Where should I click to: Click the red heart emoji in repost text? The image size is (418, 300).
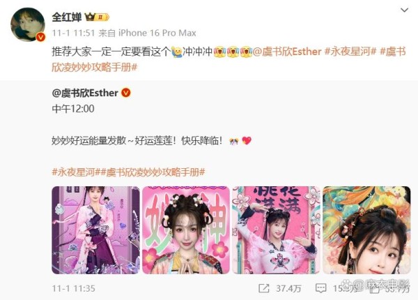click(247, 140)
